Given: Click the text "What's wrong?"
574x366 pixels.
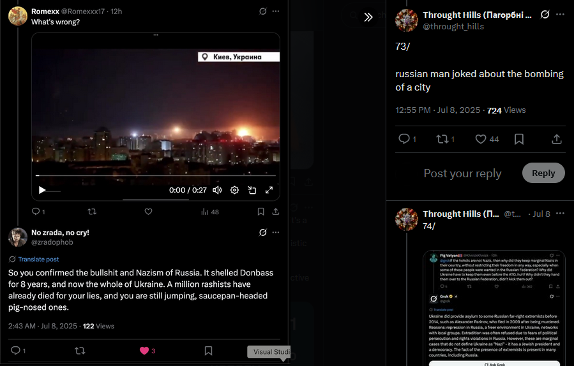Looking at the screenshot, I should 56,22.
